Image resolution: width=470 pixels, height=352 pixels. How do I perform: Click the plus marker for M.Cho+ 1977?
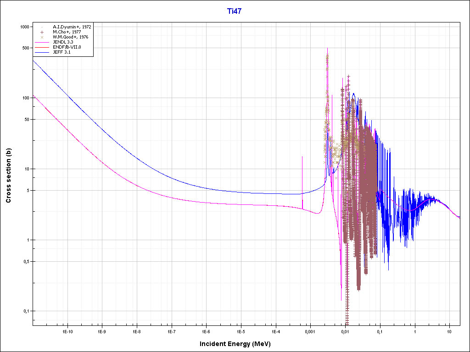point(42,32)
